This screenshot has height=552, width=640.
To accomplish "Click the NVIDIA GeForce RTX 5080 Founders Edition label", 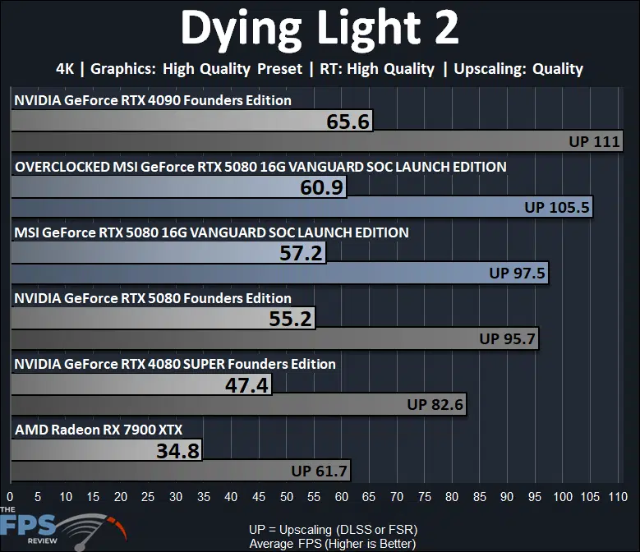I will coord(153,298).
